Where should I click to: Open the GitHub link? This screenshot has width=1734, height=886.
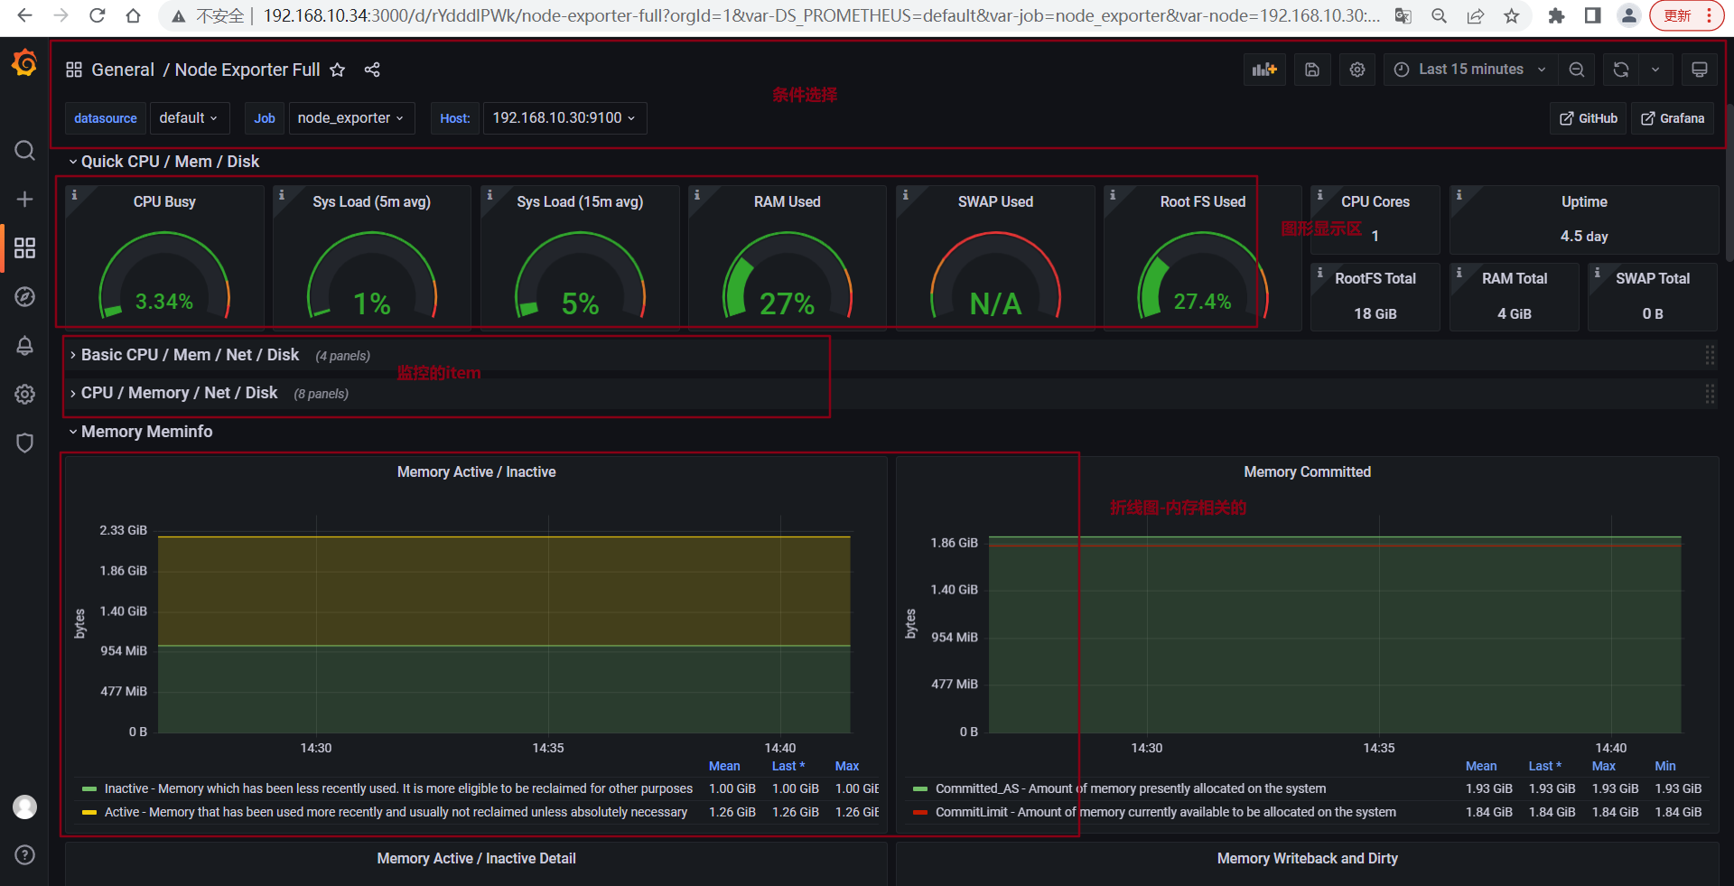point(1589,118)
